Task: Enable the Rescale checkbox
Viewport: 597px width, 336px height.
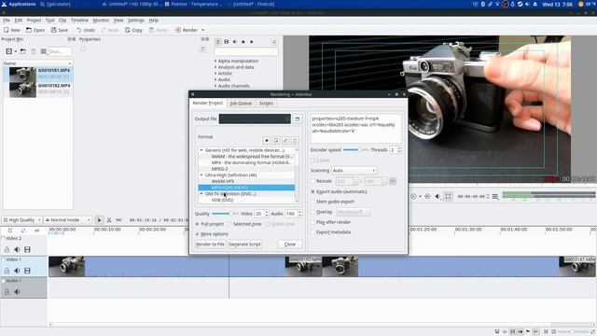Action: 313,181
